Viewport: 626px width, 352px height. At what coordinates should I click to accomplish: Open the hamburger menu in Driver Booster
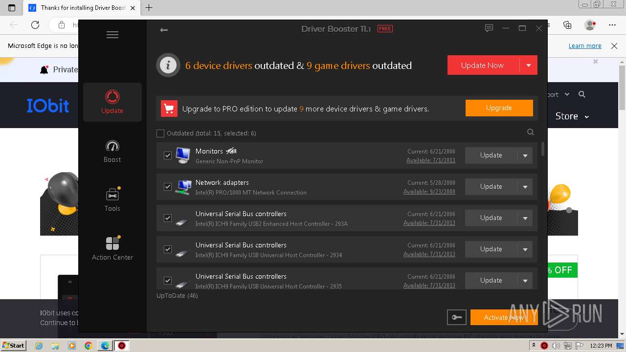(112, 35)
